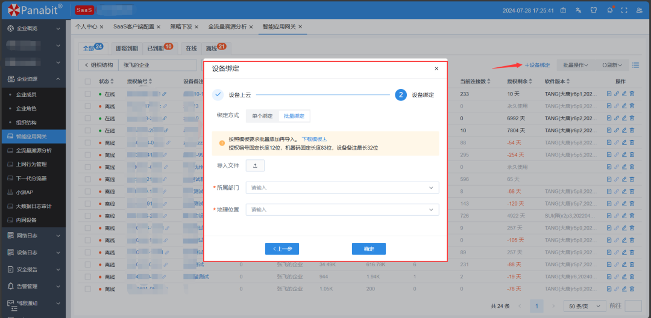651x318 pixels.
Task: Open the 地理位置 dropdown
Action: coord(342,210)
